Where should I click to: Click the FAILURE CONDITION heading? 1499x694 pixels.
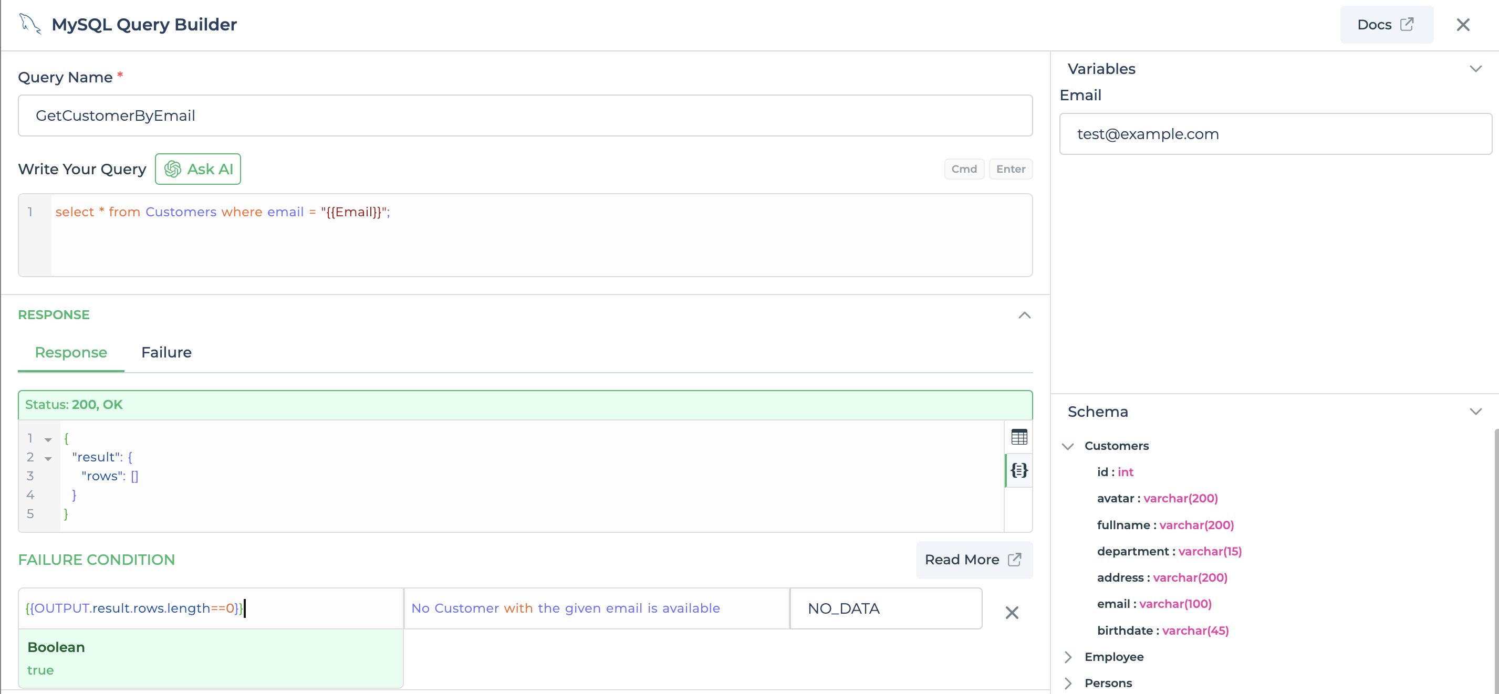(97, 560)
